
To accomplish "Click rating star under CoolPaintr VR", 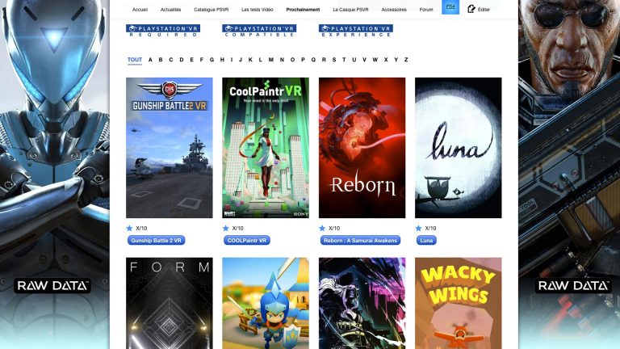I will point(226,228).
